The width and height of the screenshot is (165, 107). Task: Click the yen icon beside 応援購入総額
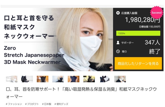point(118,13)
